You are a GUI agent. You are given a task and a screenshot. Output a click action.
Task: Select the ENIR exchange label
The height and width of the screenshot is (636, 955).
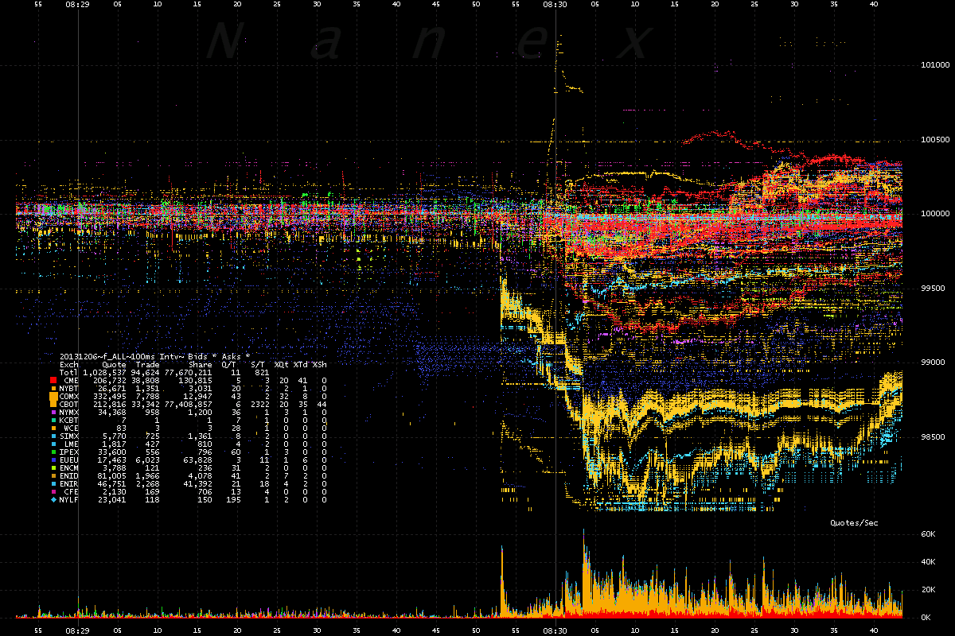click(x=69, y=483)
